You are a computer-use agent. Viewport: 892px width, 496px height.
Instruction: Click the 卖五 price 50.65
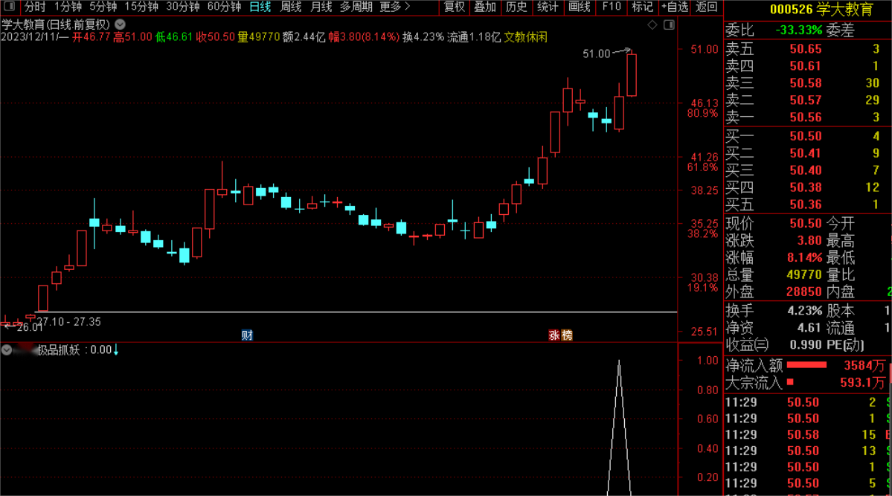pyautogui.click(x=806, y=49)
